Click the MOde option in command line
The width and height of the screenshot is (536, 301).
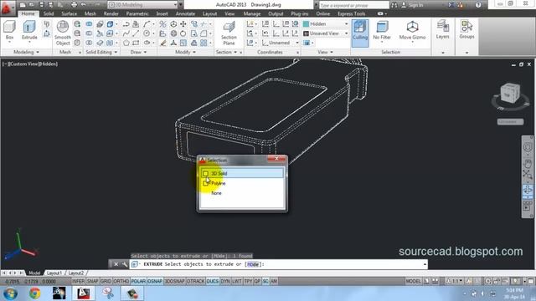click(253, 264)
